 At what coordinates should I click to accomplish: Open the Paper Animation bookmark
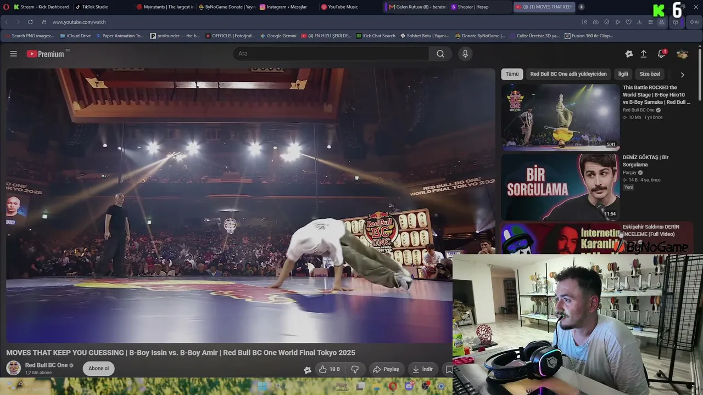pos(120,36)
